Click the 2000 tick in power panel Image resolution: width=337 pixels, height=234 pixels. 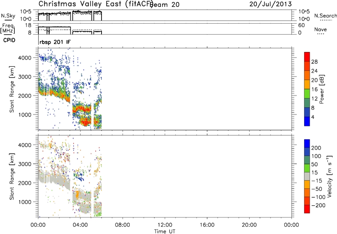point(25,95)
